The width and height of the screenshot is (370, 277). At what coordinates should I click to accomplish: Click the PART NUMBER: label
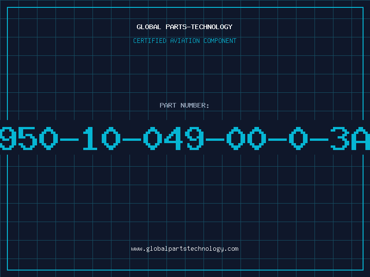[185, 105]
